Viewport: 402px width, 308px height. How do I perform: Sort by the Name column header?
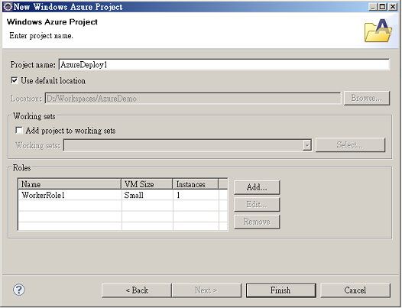[x=70, y=184]
